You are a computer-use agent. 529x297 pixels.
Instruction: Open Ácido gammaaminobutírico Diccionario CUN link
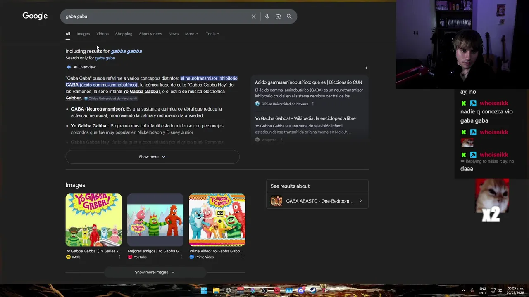(308, 82)
